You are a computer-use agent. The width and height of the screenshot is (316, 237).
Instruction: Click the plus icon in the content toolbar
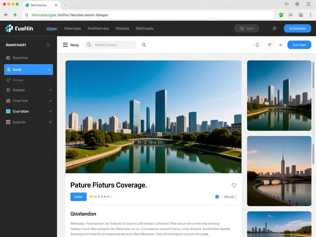tap(281, 45)
